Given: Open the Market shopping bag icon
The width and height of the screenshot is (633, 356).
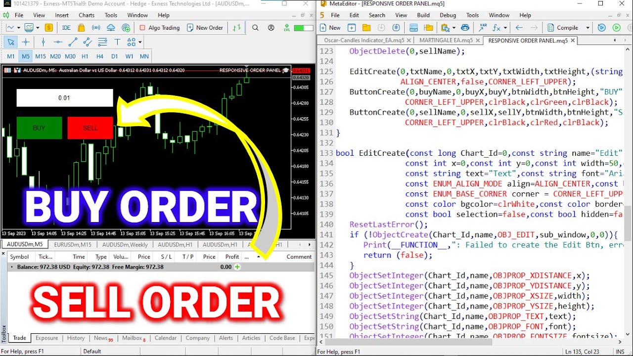Looking at the screenshot, I should pos(81,28).
